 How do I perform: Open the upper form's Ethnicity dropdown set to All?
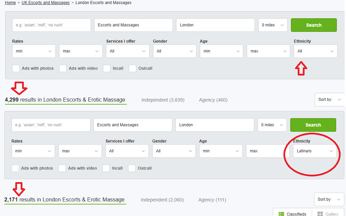pyautogui.click(x=315, y=51)
